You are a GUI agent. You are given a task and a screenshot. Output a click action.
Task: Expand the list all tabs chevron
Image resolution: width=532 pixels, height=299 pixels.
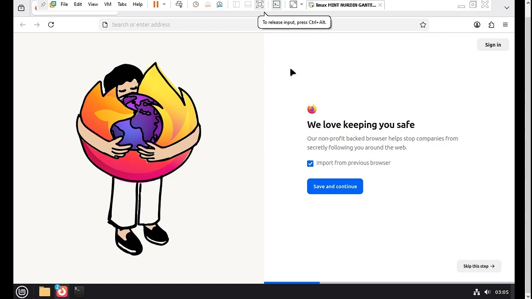tap(507, 7)
